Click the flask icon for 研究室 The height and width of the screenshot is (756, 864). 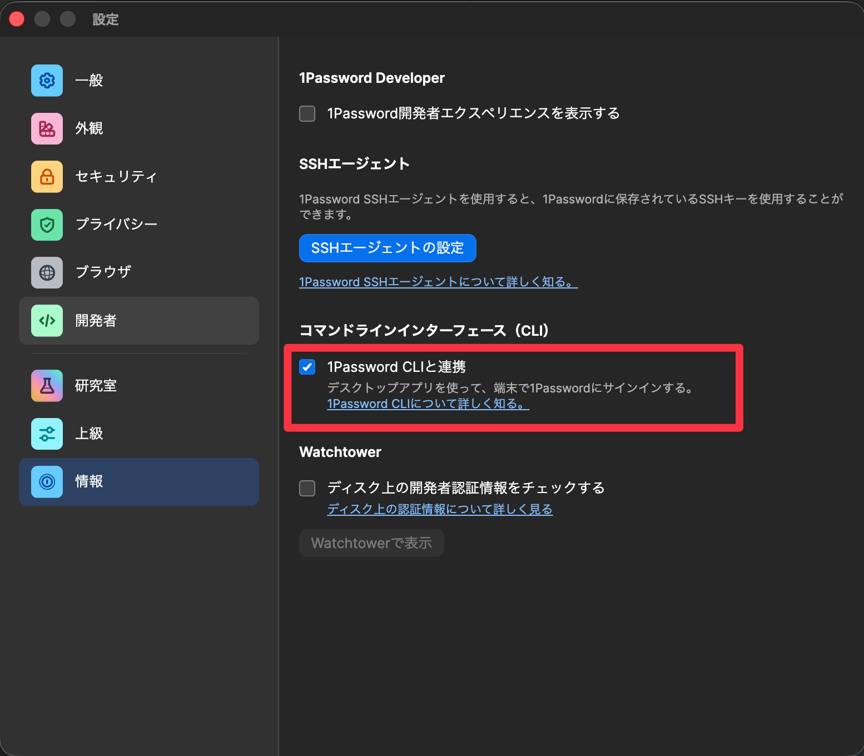point(47,385)
